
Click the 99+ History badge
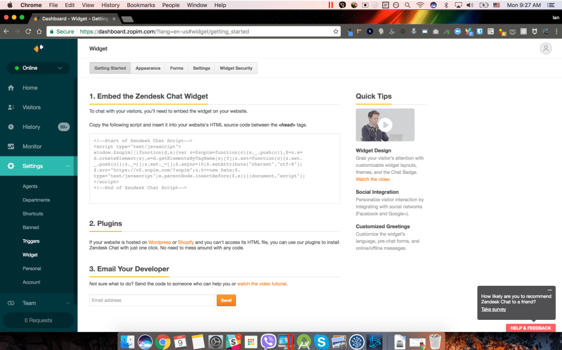pos(64,127)
